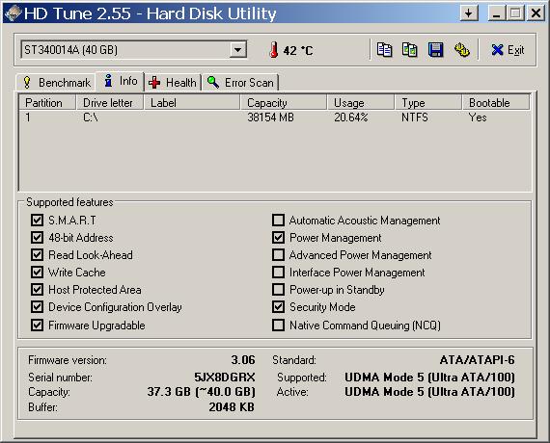Click the 20.64% usage value
Image resolution: width=550 pixels, height=443 pixels.
pyautogui.click(x=351, y=117)
